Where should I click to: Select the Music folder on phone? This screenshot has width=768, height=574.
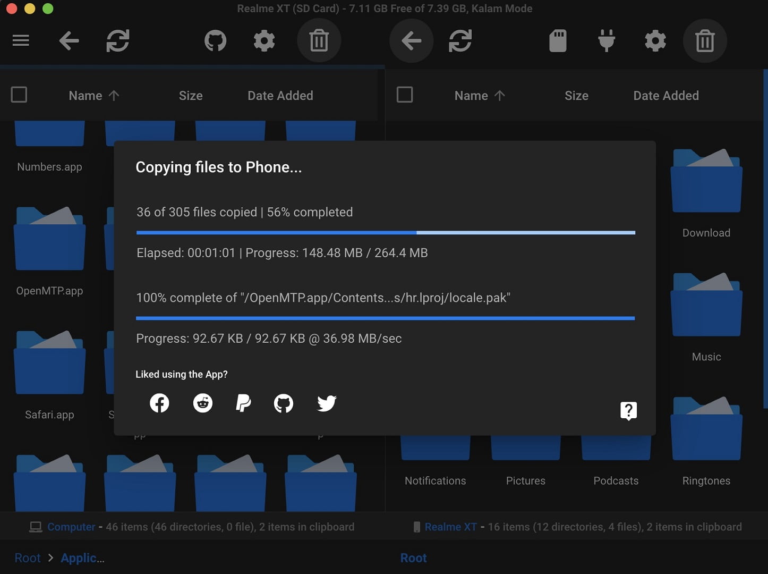(706, 317)
